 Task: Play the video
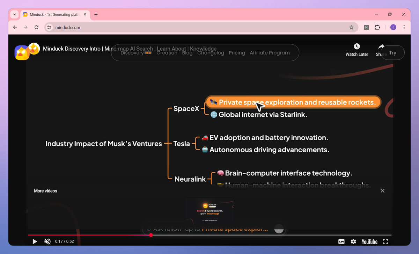[x=35, y=241]
